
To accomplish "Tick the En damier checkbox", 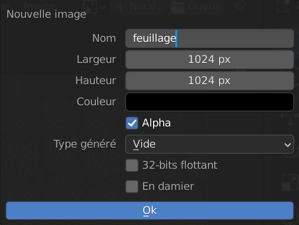I will click(132, 187).
